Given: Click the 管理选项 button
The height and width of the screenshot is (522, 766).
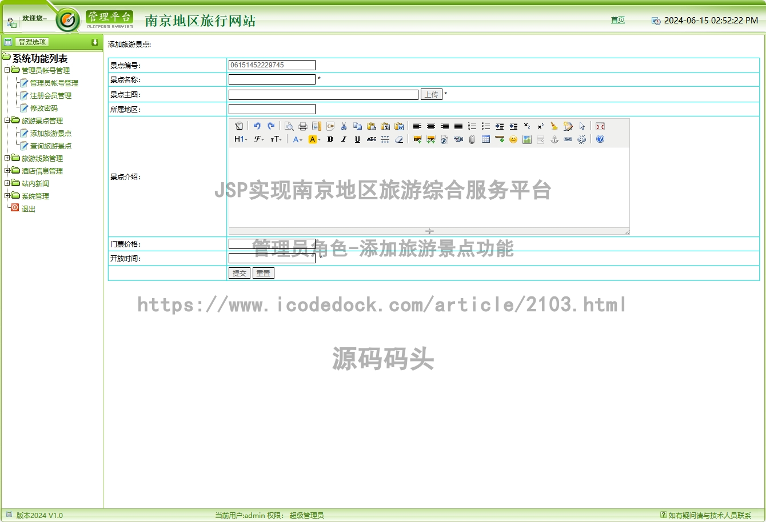Looking at the screenshot, I should click(x=33, y=42).
